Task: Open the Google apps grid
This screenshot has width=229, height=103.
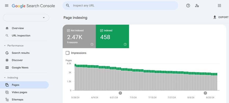Action: (x=219, y=6)
